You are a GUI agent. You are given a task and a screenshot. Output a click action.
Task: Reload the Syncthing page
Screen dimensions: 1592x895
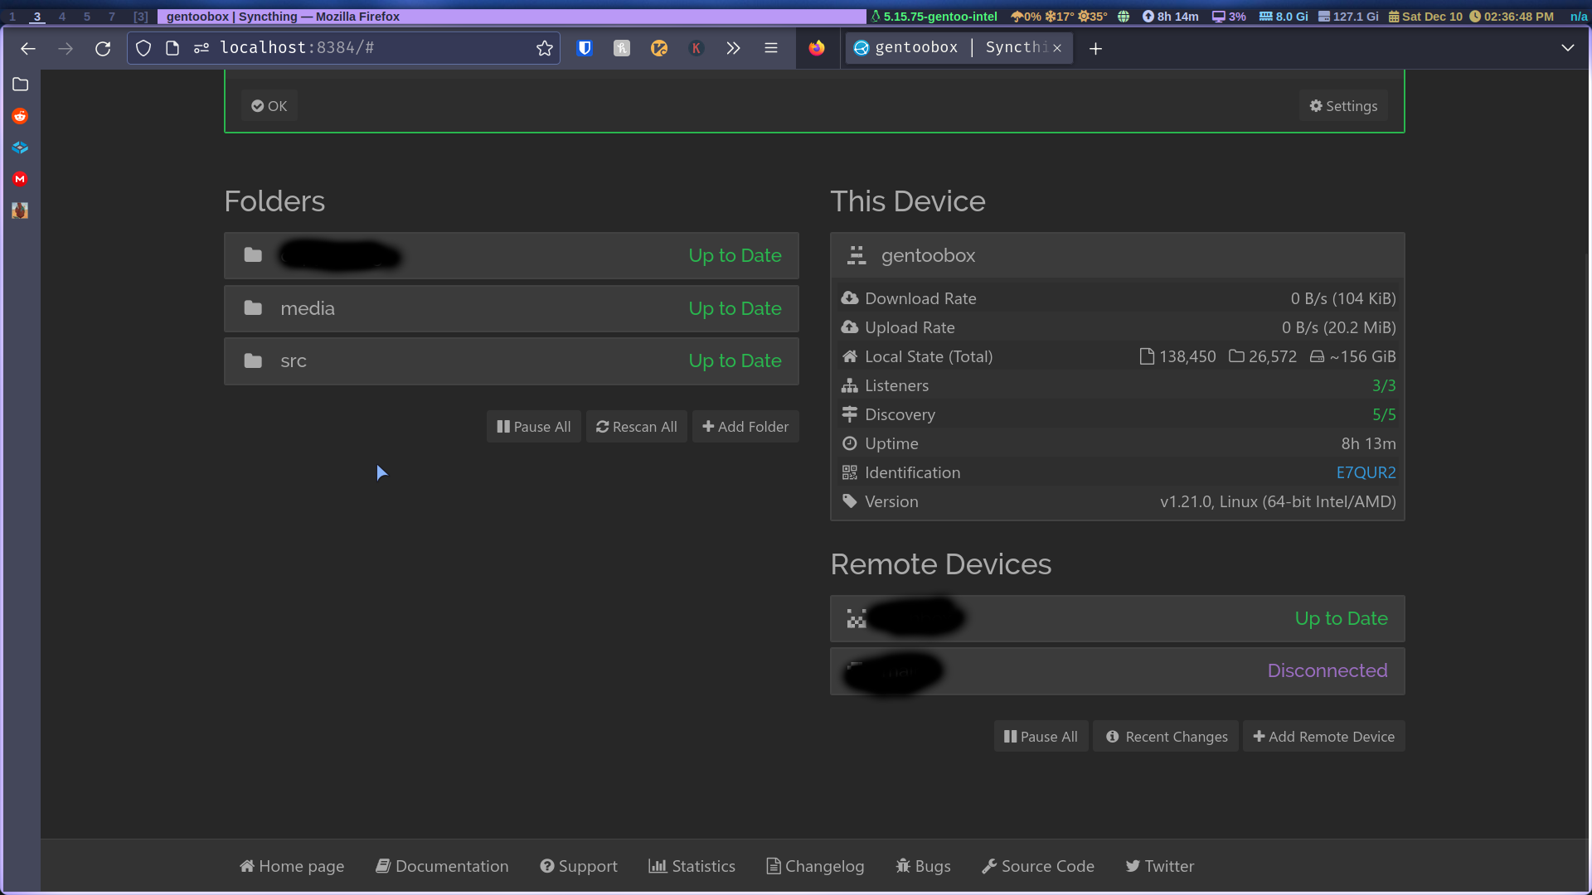tap(103, 48)
